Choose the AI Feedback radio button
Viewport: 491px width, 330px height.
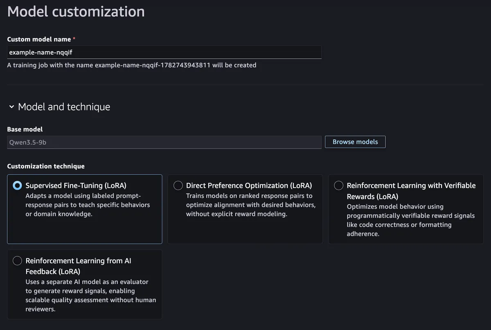[x=17, y=261]
